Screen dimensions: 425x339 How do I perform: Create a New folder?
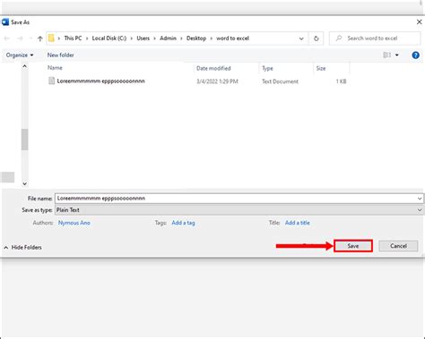[x=60, y=55]
